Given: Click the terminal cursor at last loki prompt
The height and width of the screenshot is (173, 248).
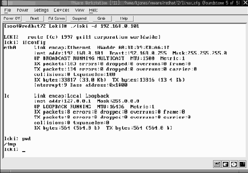Looking at the screenshot, I should (24, 151).
